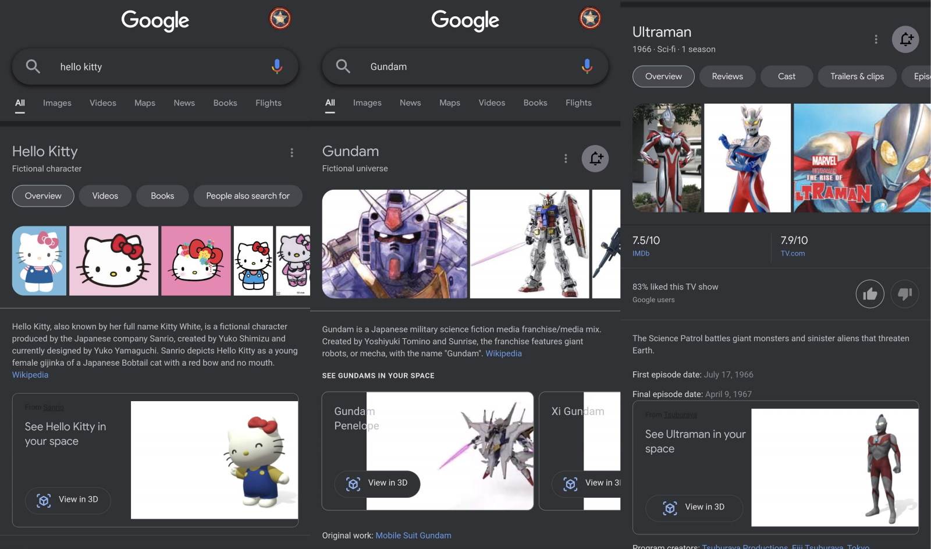931x549 pixels.
Task: Open Hello Kitty panel three-dot menu
Action: click(x=292, y=153)
